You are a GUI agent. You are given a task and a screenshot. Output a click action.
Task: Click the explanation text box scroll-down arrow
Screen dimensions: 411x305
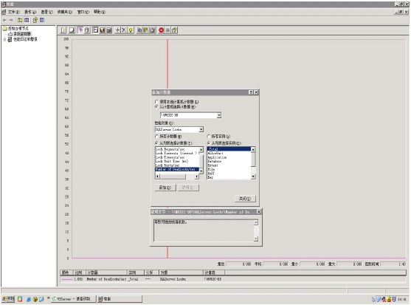(256, 239)
